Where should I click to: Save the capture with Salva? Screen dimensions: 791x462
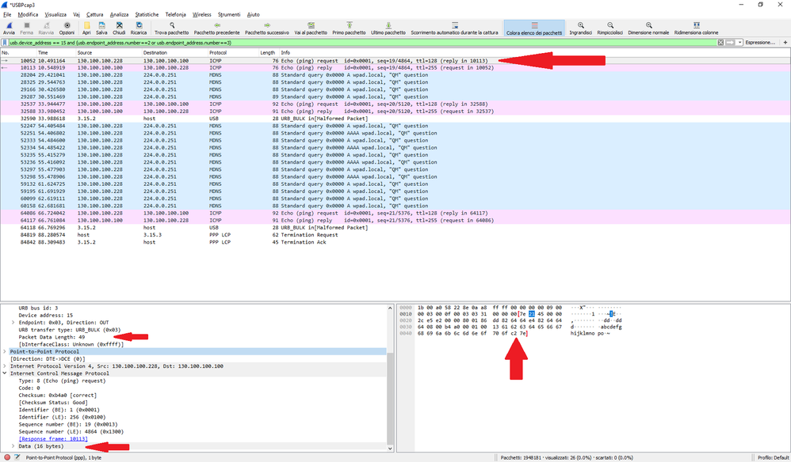(101, 28)
